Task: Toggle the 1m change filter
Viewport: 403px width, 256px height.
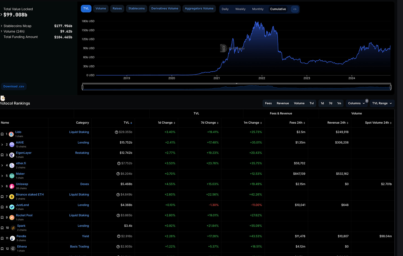Action: 339,103
